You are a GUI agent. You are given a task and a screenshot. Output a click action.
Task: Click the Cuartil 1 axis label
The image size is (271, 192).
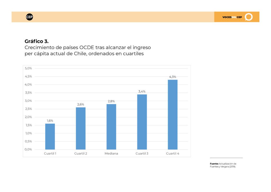click(x=50, y=153)
